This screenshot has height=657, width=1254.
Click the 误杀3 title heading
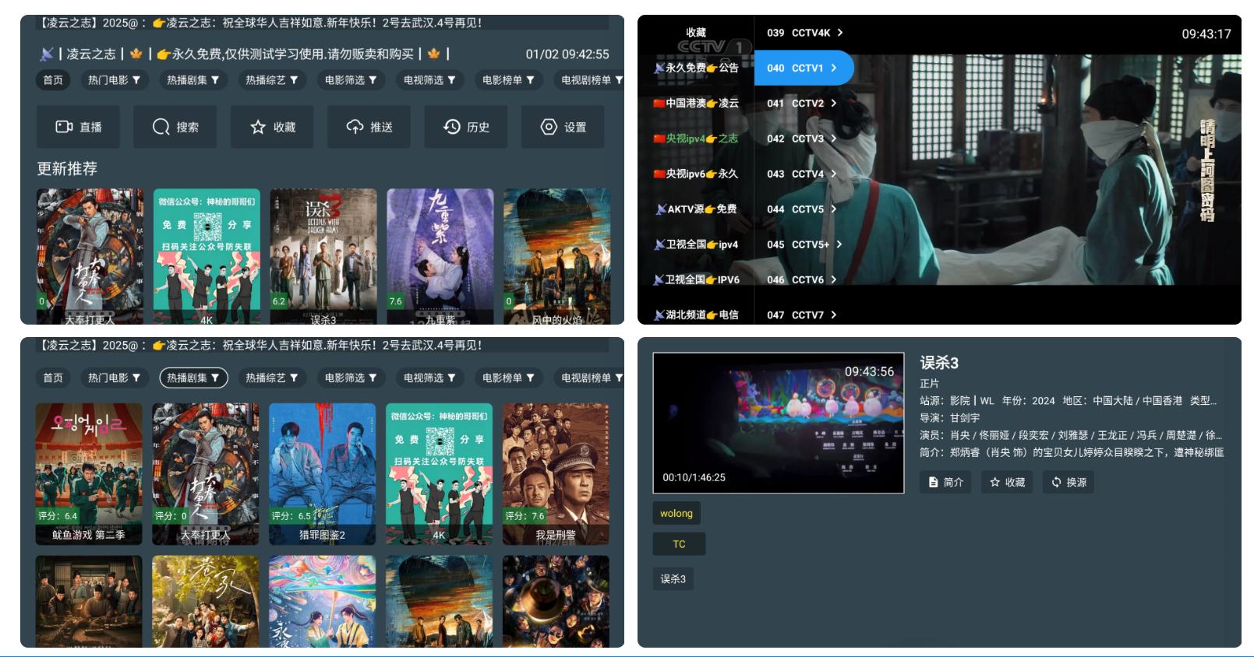(939, 363)
